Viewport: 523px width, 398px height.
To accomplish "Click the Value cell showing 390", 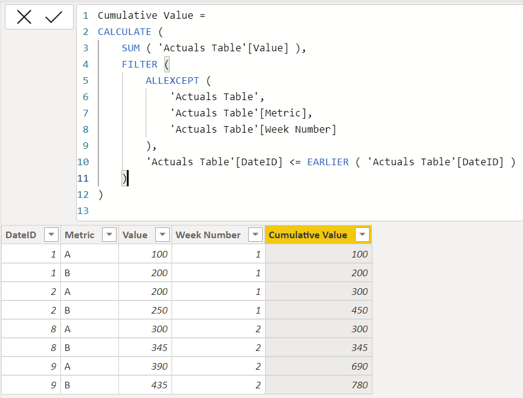I will click(146, 366).
